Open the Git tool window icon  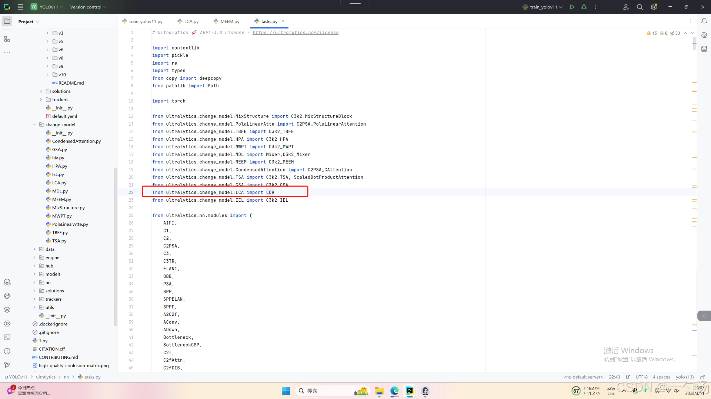(7, 365)
